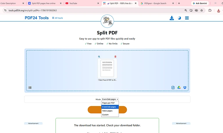
Task: Choose Pages per PDF mode option
Action: tap(110, 103)
